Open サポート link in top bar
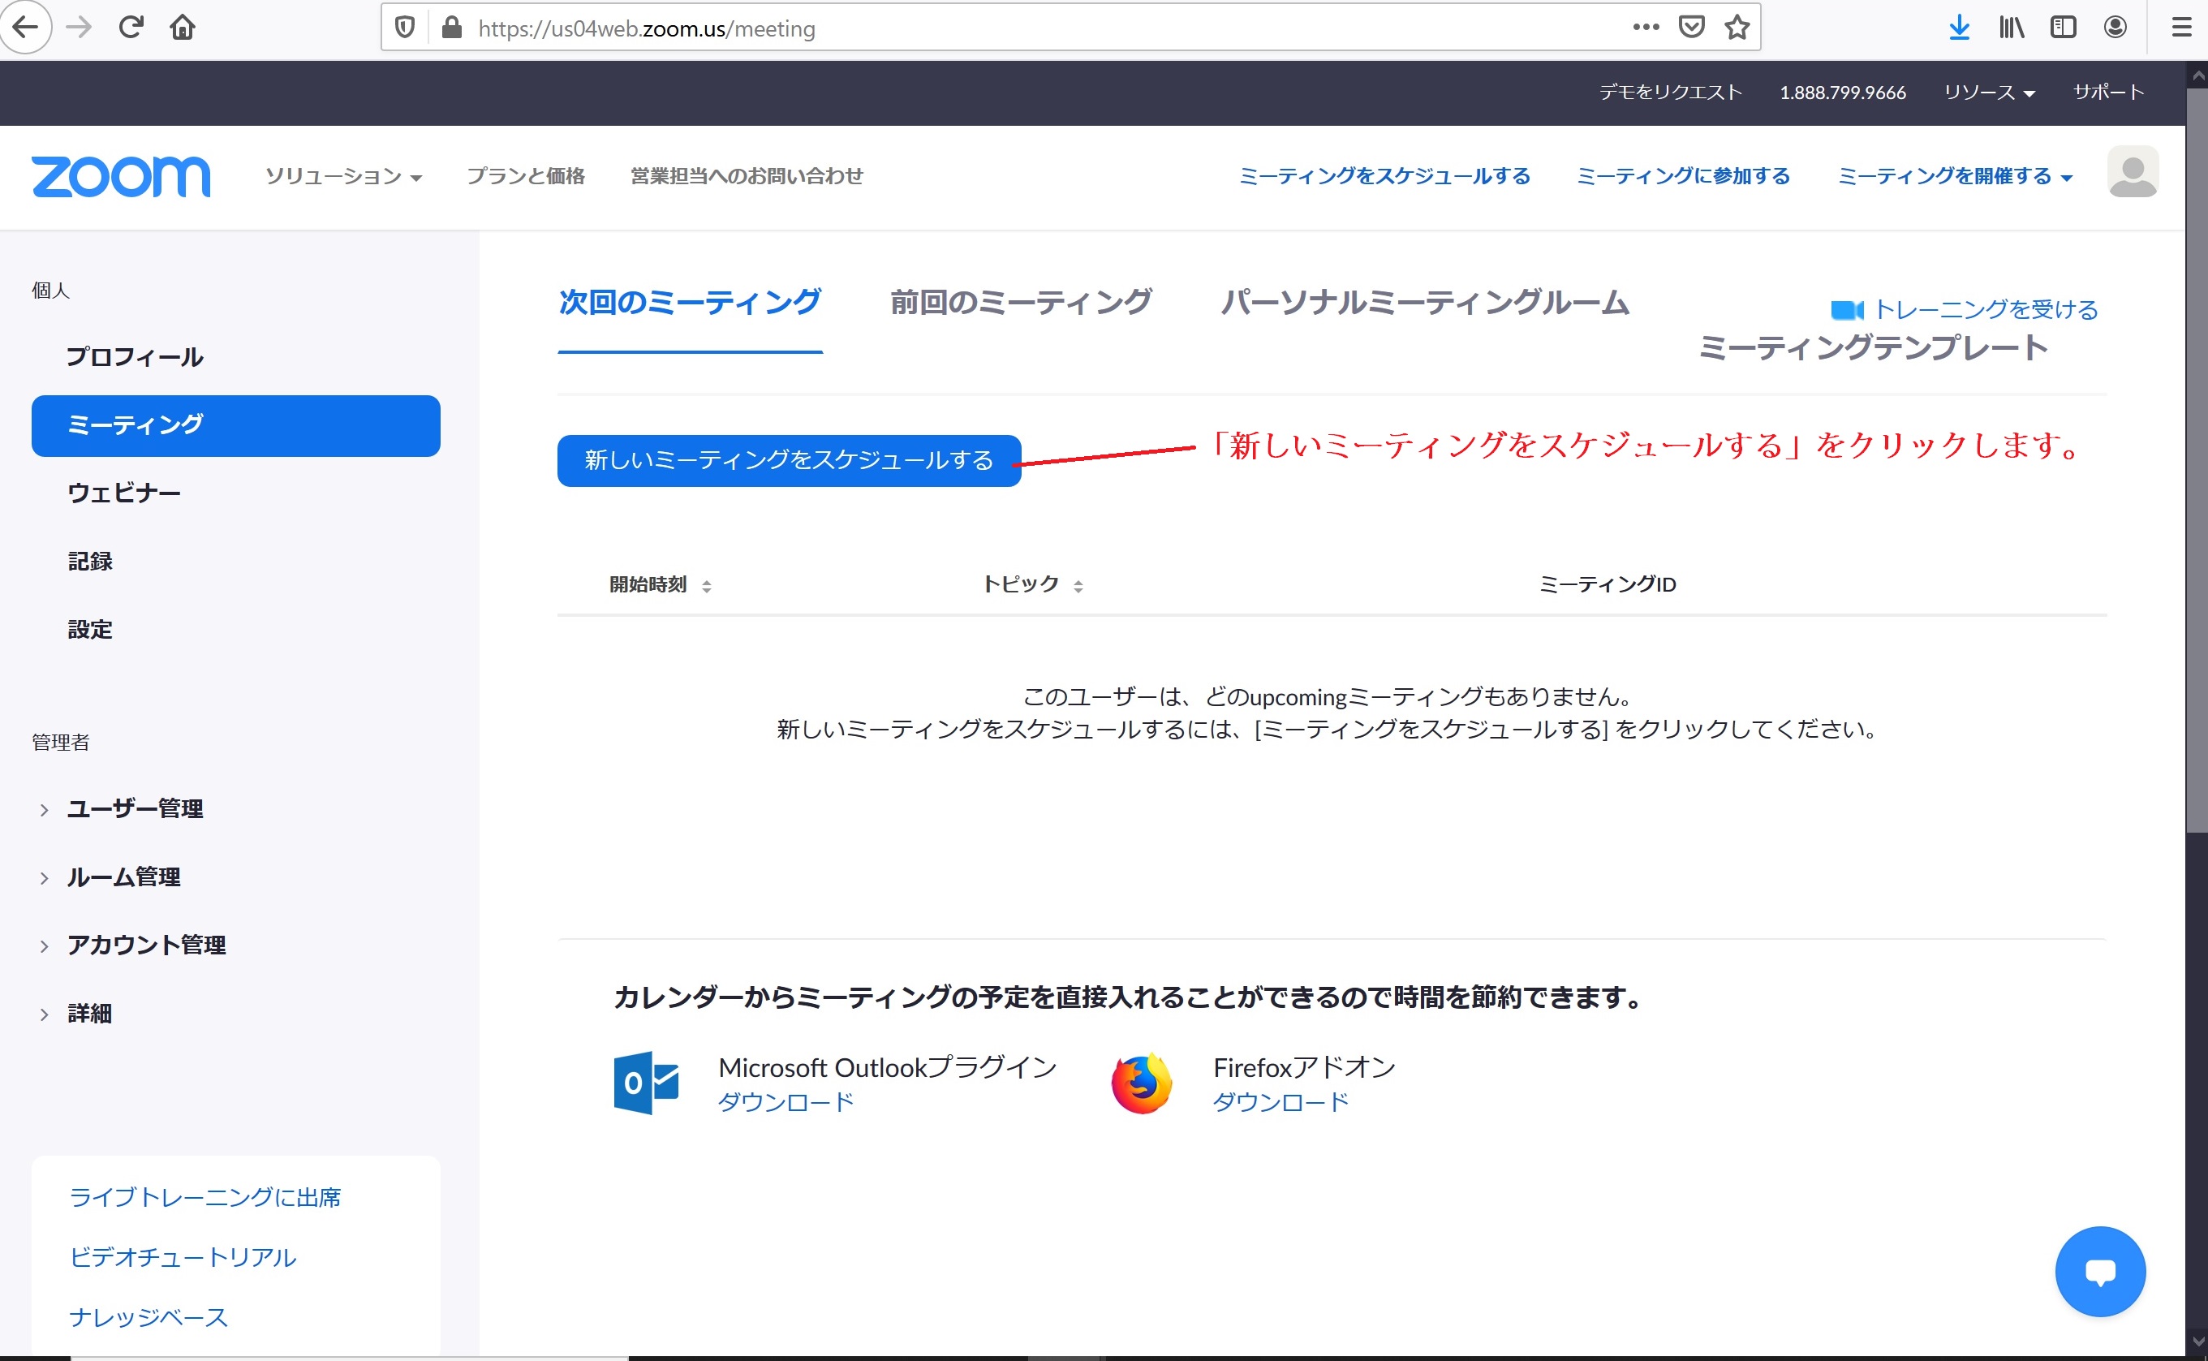This screenshot has height=1361, width=2208. 2109,92
